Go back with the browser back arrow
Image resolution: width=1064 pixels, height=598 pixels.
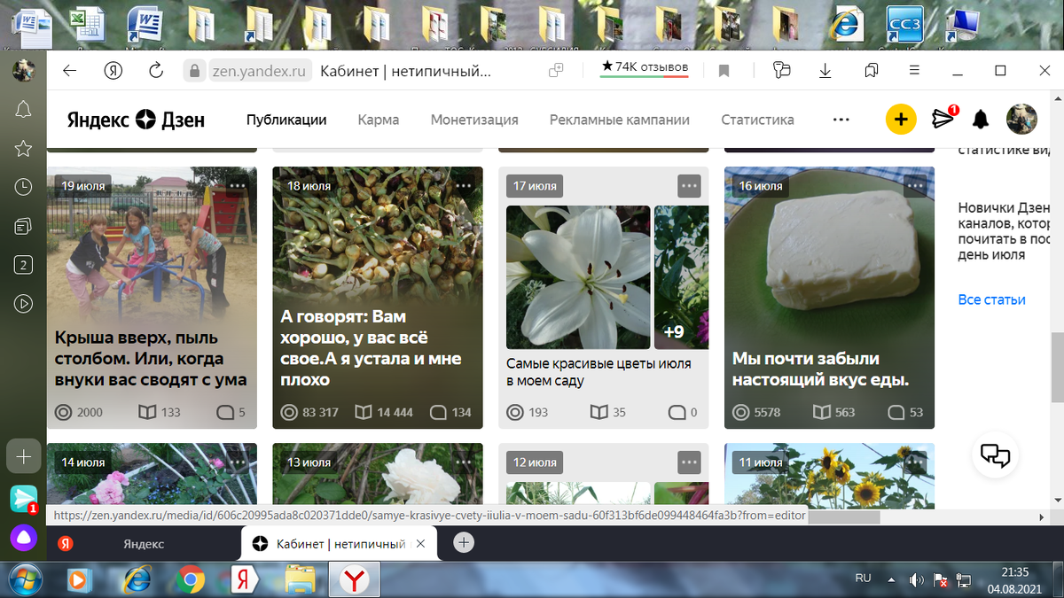coord(70,71)
